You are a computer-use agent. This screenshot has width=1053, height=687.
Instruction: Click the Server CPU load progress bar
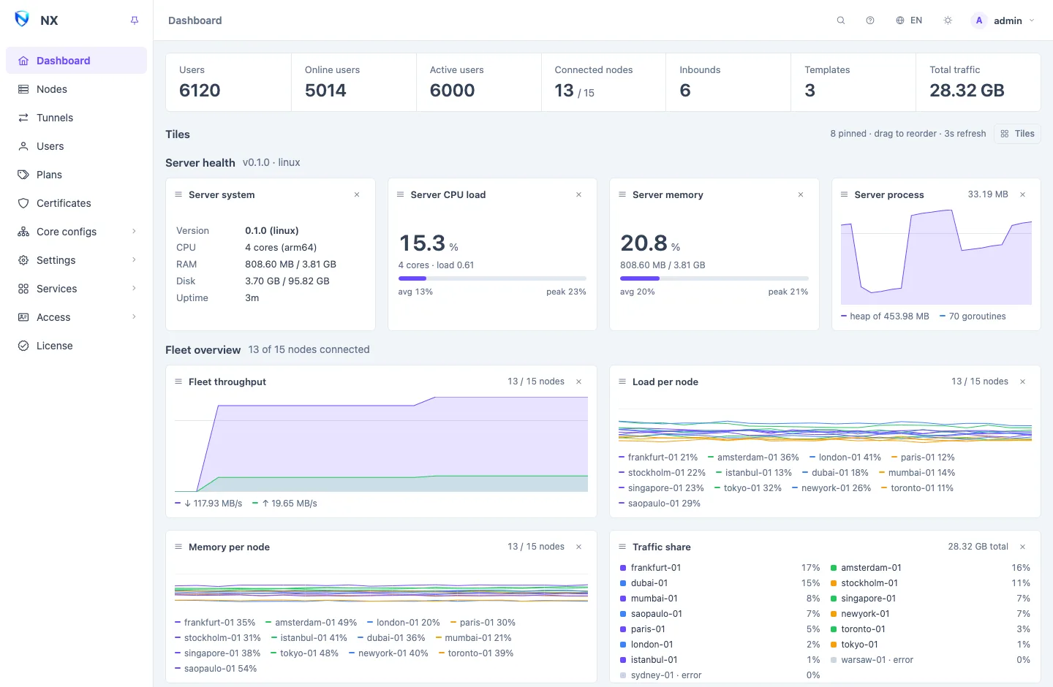492,278
